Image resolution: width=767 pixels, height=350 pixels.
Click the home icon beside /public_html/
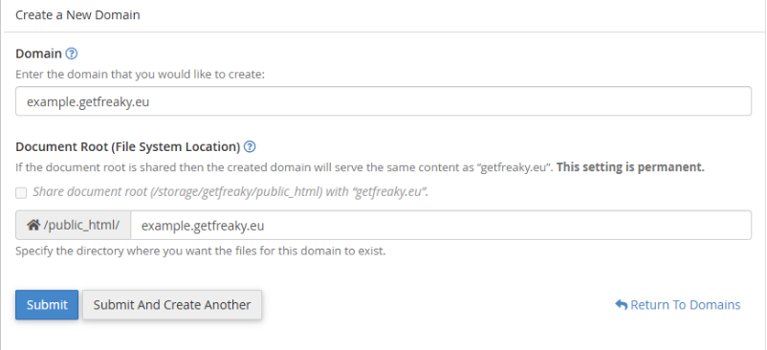pyautogui.click(x=33, y=226)
